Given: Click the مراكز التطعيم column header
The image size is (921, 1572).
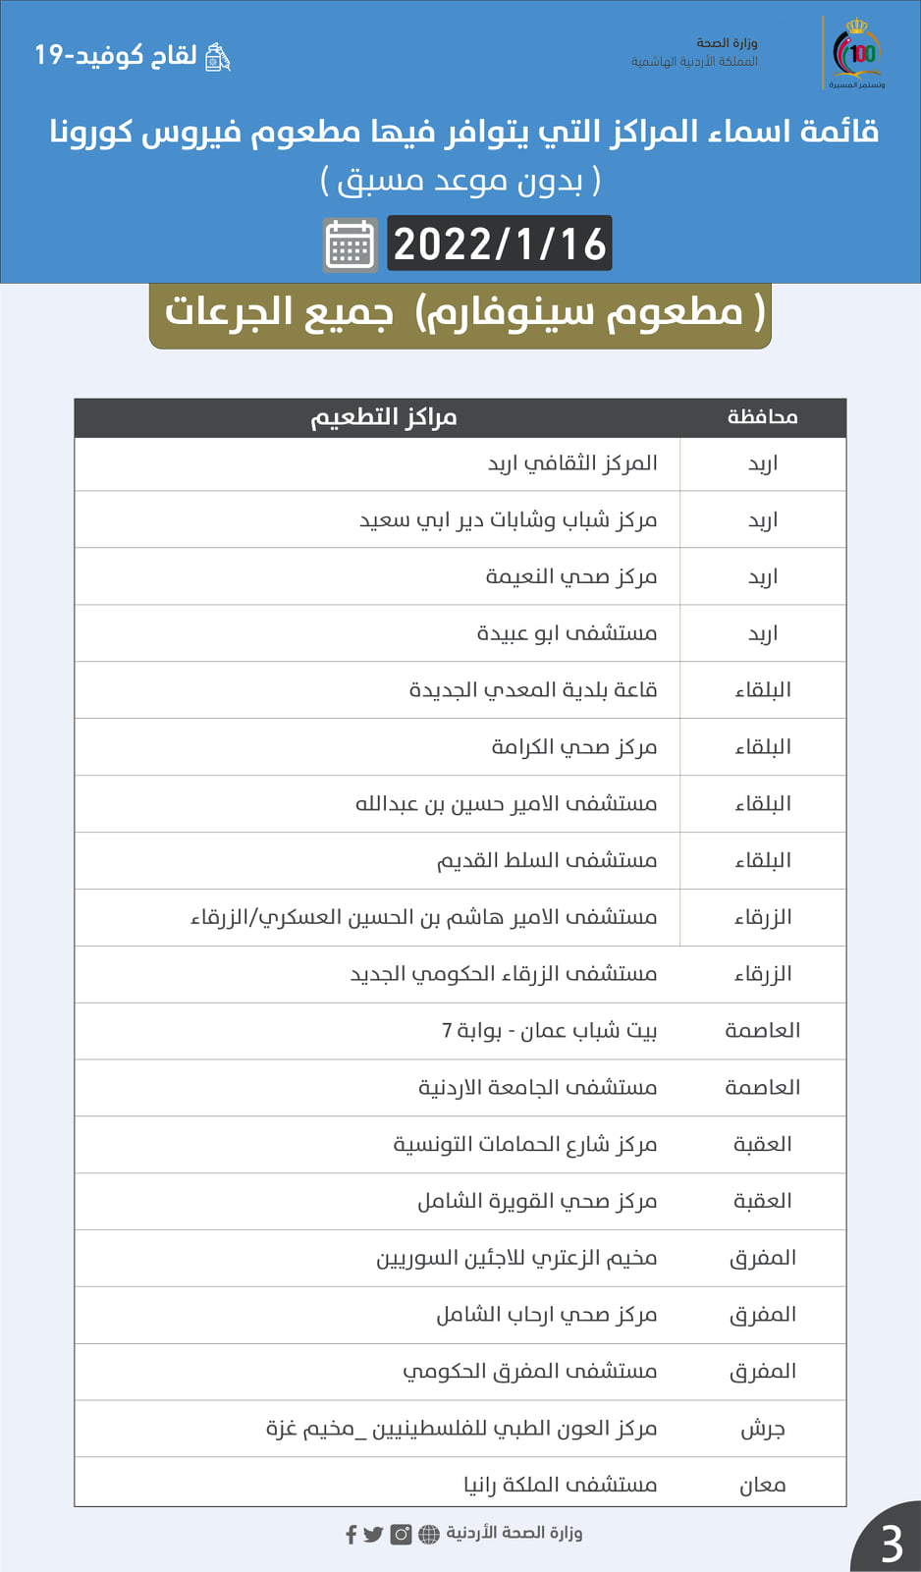Looking at the screenshot, I should [x=384, y=418].
